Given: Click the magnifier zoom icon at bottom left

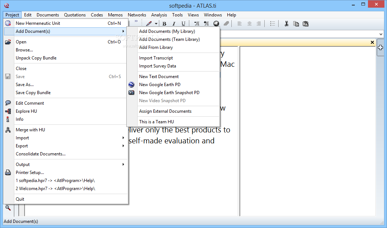Looking at the screenshot, I should point(8,208).
